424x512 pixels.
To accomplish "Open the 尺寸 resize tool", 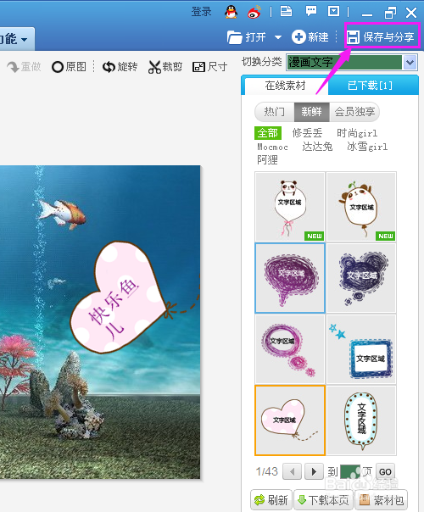I will coord(209,67).
